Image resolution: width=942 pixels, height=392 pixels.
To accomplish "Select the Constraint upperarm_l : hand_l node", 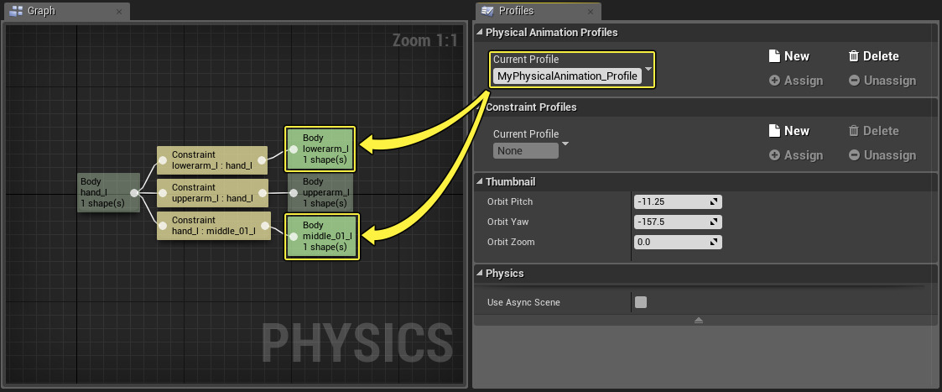I will click(211, 192).
